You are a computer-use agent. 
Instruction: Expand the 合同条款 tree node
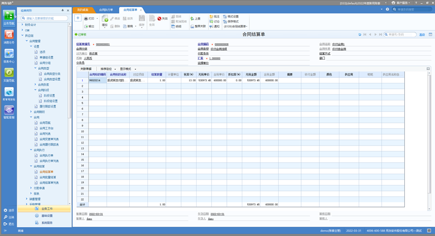35,84
